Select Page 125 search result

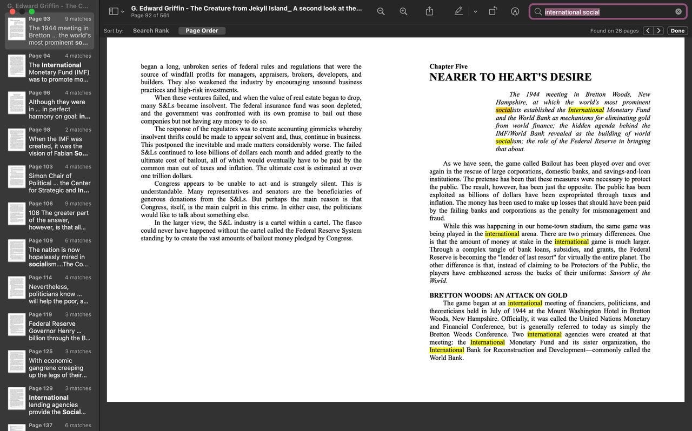(x=50, y=363)
